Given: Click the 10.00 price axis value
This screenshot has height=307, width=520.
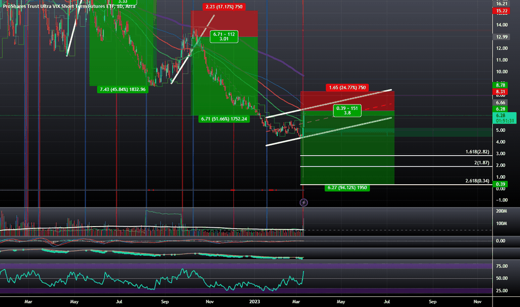Looking at the screenshot, I should (502, 71).
